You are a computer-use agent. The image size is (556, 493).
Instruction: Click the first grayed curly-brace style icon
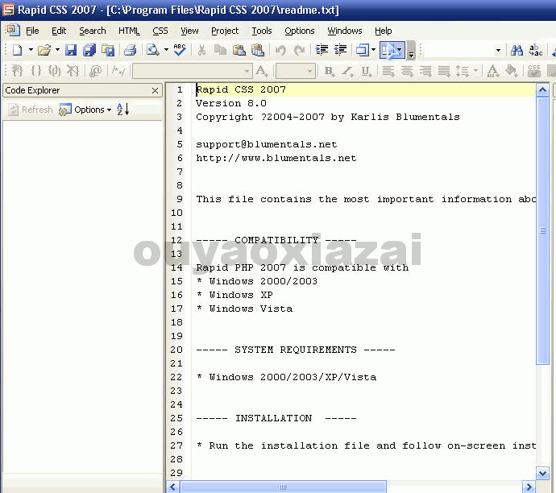coord(17,71)
